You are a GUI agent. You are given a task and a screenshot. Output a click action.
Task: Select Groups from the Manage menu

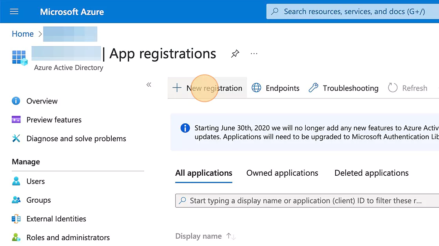pos(38,200)
